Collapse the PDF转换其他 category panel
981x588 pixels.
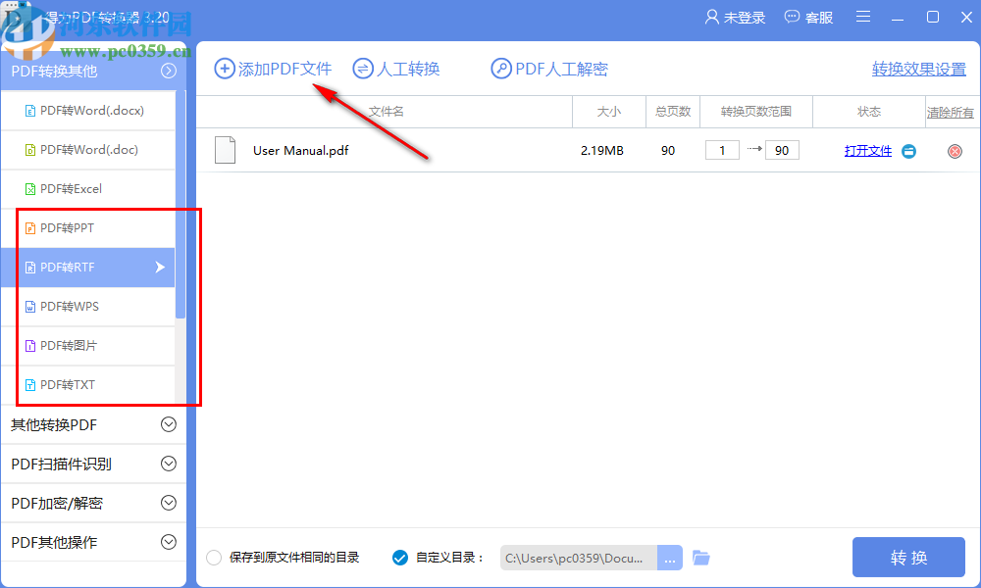tap(168, 71)
